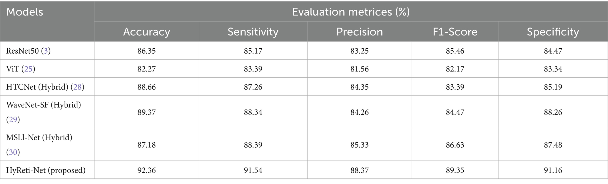Click WaveNet-SF specificity value 88.26
This screenshot has width=608, height=184.
pyautogui.click(x=553, y=112)
